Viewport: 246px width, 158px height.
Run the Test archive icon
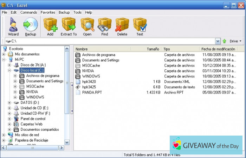pos(140,27)
